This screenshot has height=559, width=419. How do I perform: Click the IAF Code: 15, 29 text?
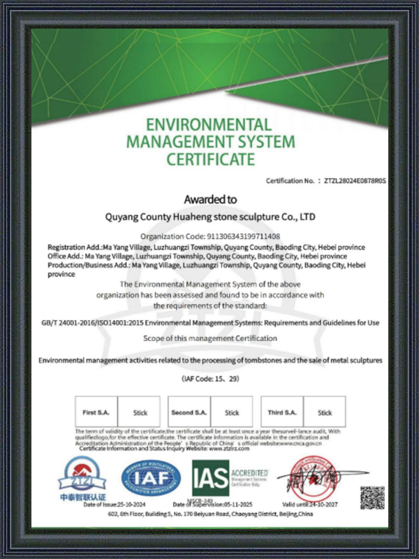tap(210, 379)
